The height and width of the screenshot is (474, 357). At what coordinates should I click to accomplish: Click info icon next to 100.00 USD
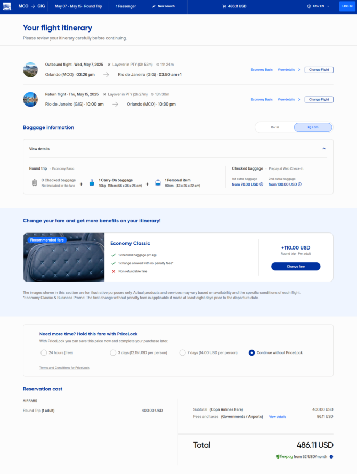pos(299,184)
